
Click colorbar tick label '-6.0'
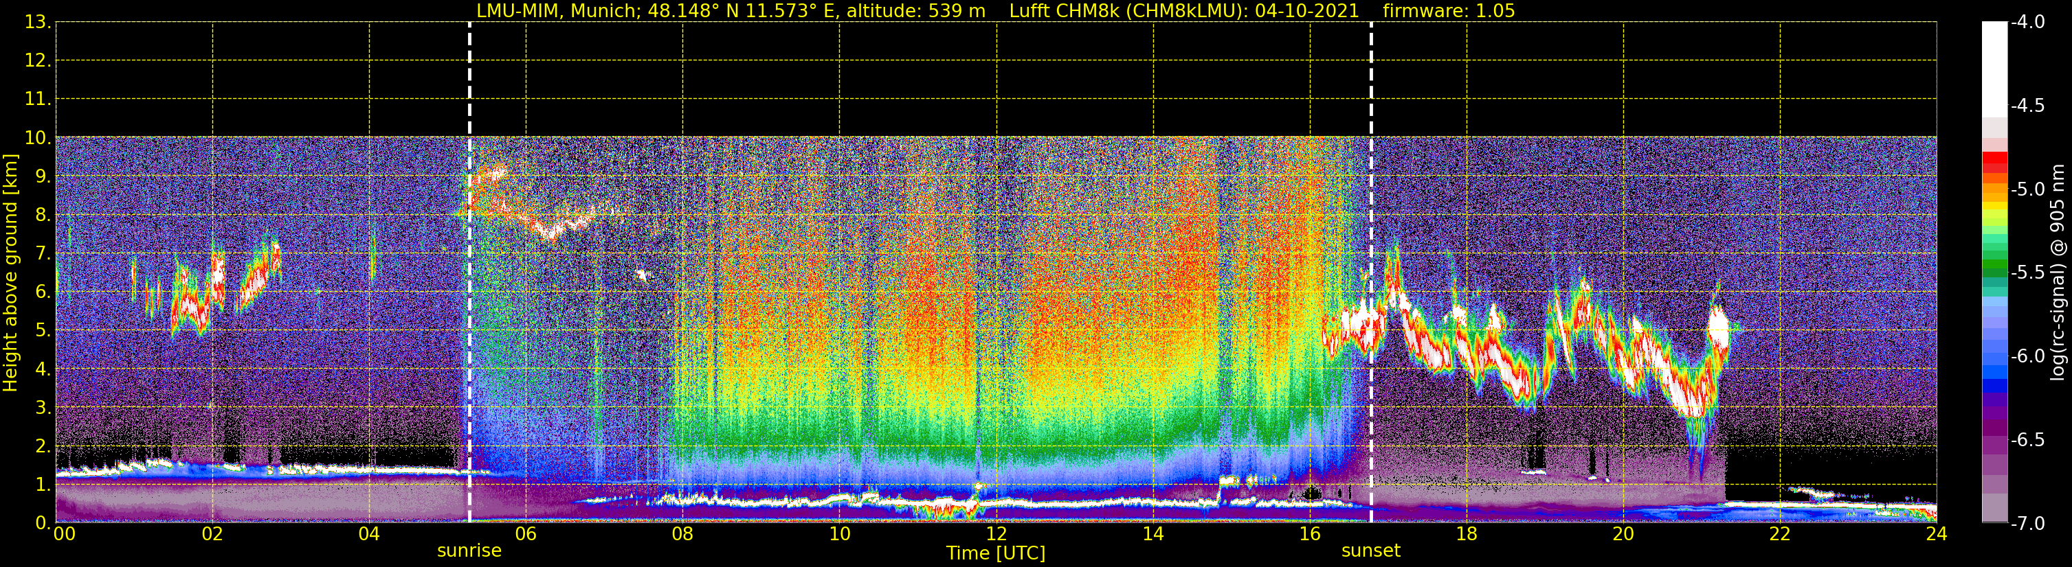2027,356
